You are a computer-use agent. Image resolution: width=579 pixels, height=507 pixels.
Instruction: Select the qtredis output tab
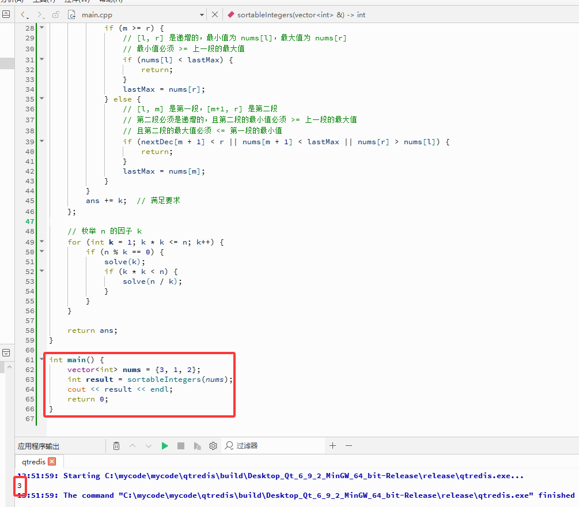(x=33, y=461)
